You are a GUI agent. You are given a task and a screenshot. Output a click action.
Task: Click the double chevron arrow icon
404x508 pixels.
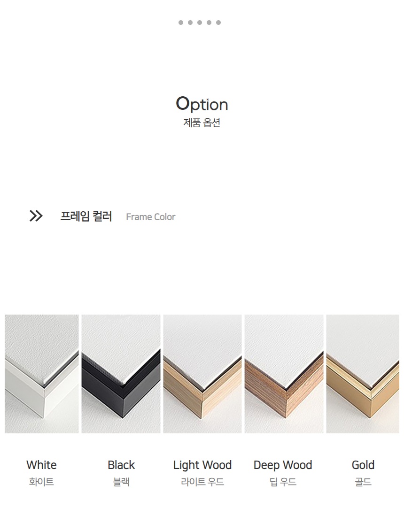click(x=36, y=216)
